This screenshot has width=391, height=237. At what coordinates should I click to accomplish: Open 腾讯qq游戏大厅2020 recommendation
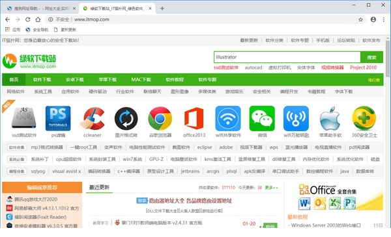point(36,199)
